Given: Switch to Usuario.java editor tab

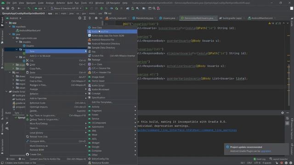Looking at the screenshot, I should coord(169,18).
